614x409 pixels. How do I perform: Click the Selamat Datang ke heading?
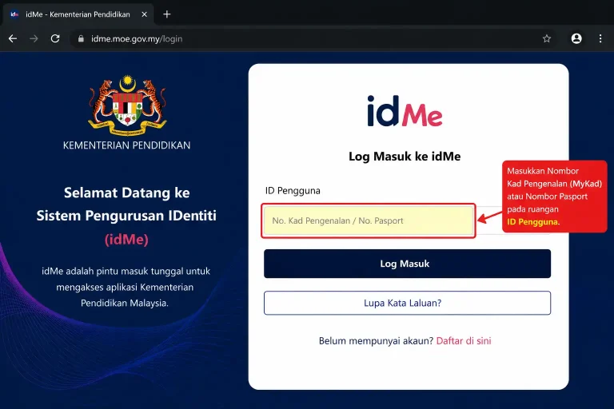pyautogui.click(x=127, y=193)
